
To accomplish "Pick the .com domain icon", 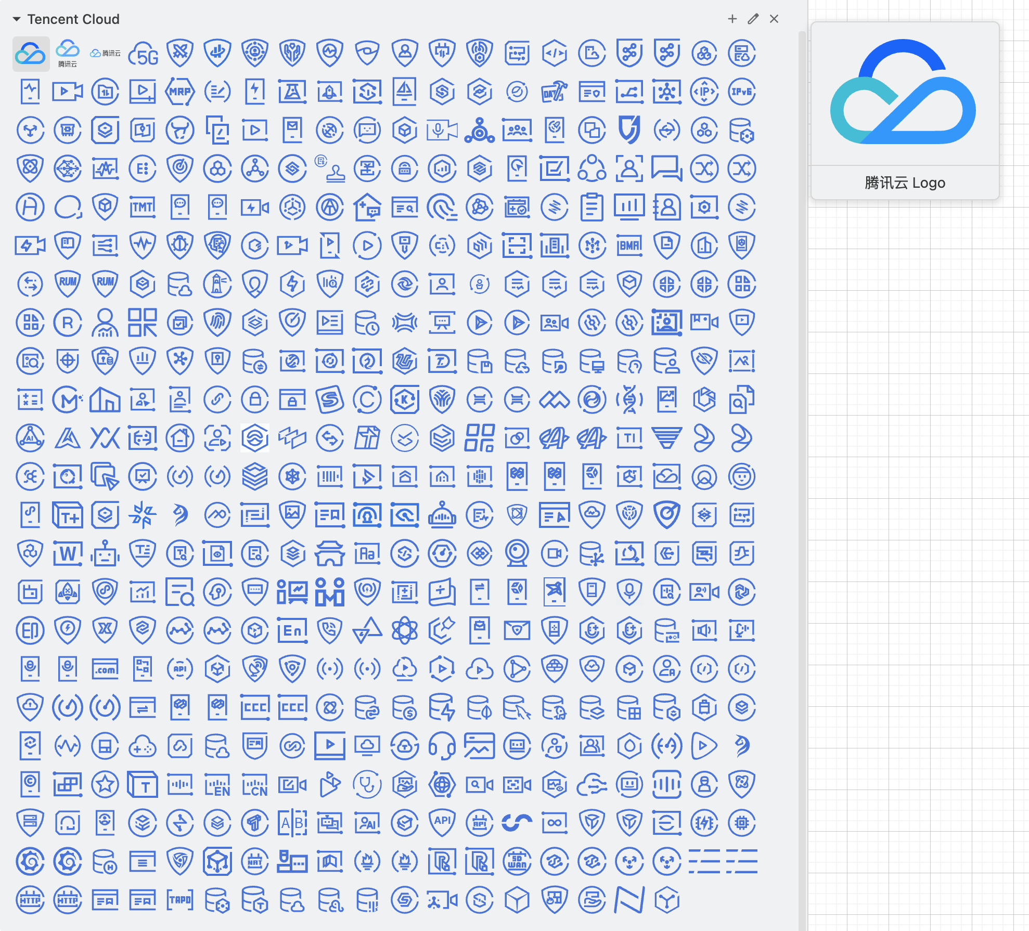I will coord(105,669).
